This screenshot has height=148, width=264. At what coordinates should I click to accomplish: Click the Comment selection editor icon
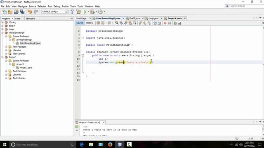(175, 23)
